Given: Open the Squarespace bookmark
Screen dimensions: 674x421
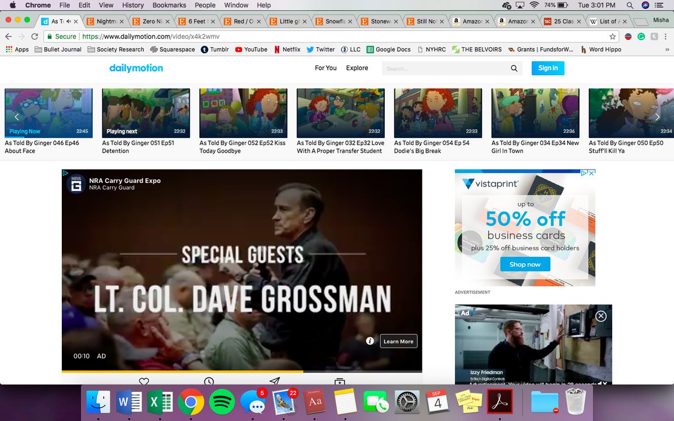Looking at the screenshot, I should pyautogui.click(x=172, y=49).
